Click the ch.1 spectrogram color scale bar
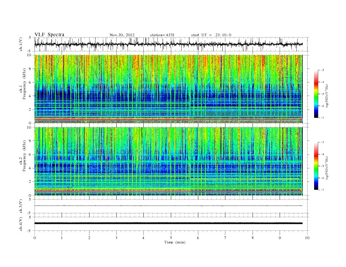This screenshot has width=346, height=267. (x=316, y=94)
